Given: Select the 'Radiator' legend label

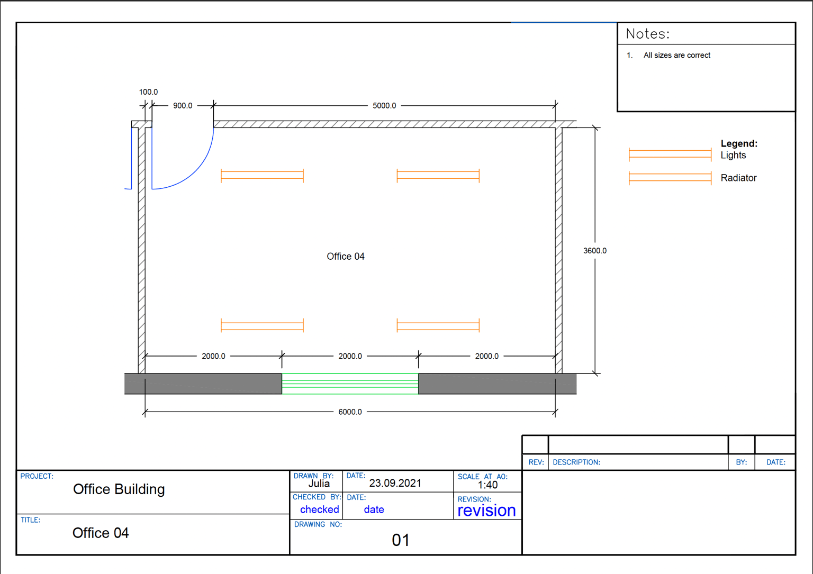Looking at the screenshot, I should (x=738, y=178).
